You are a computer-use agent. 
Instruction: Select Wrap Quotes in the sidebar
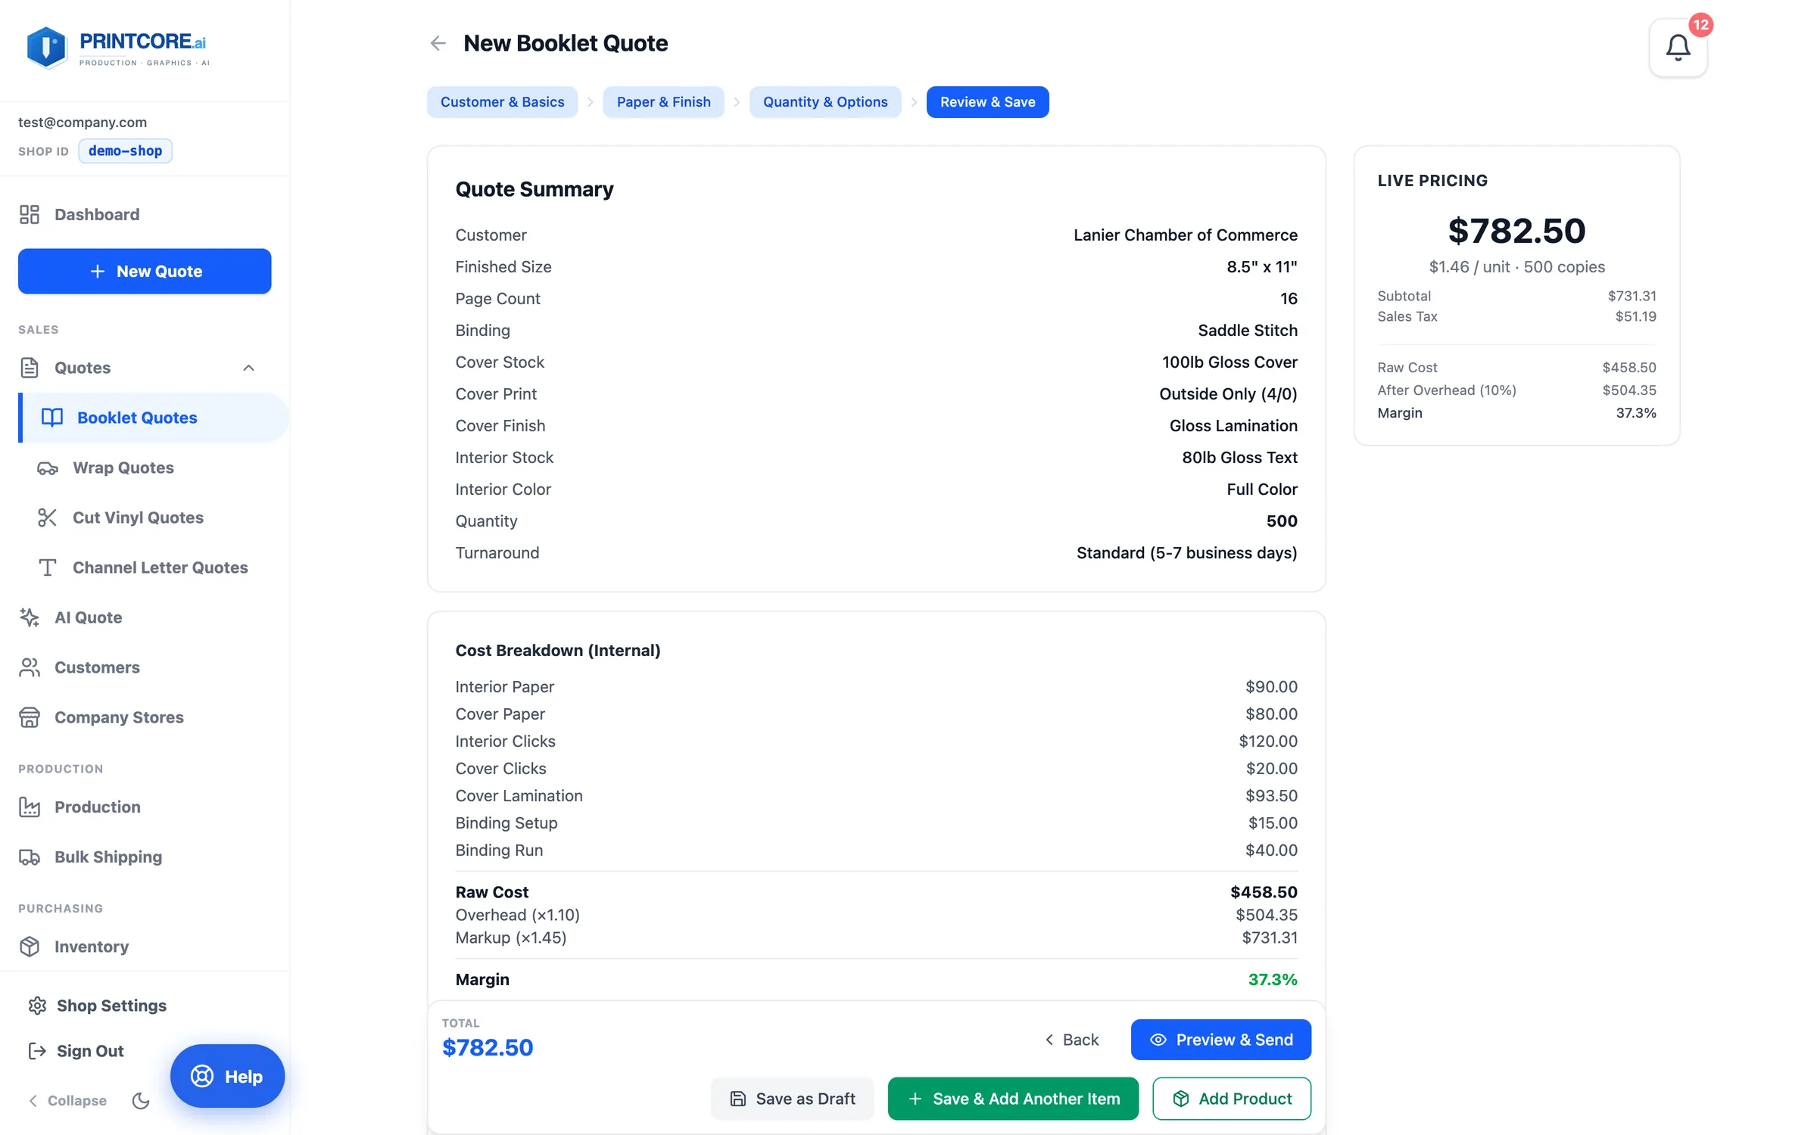[123, 468]
